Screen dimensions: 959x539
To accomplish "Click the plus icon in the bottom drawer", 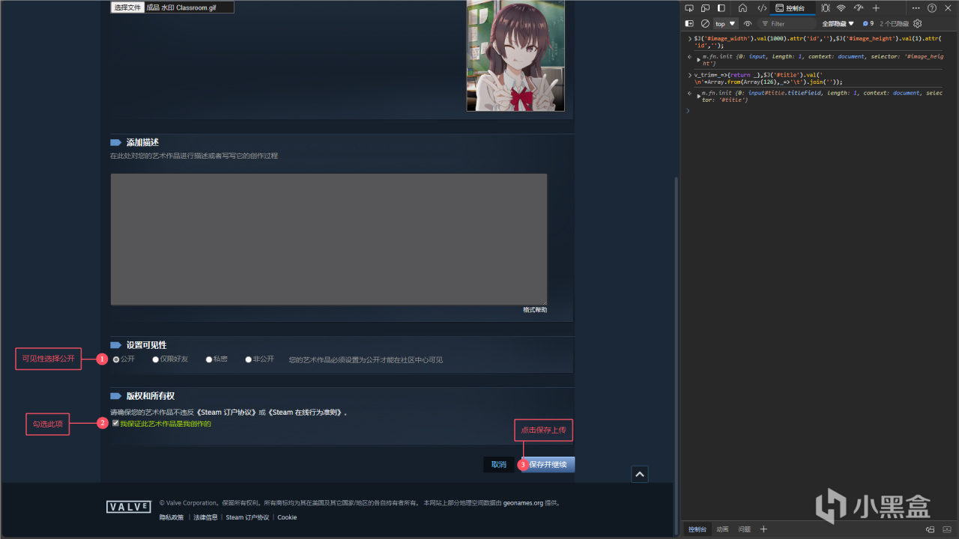I will tap(763, 529).
